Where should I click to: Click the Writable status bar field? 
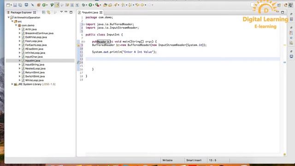167,160
